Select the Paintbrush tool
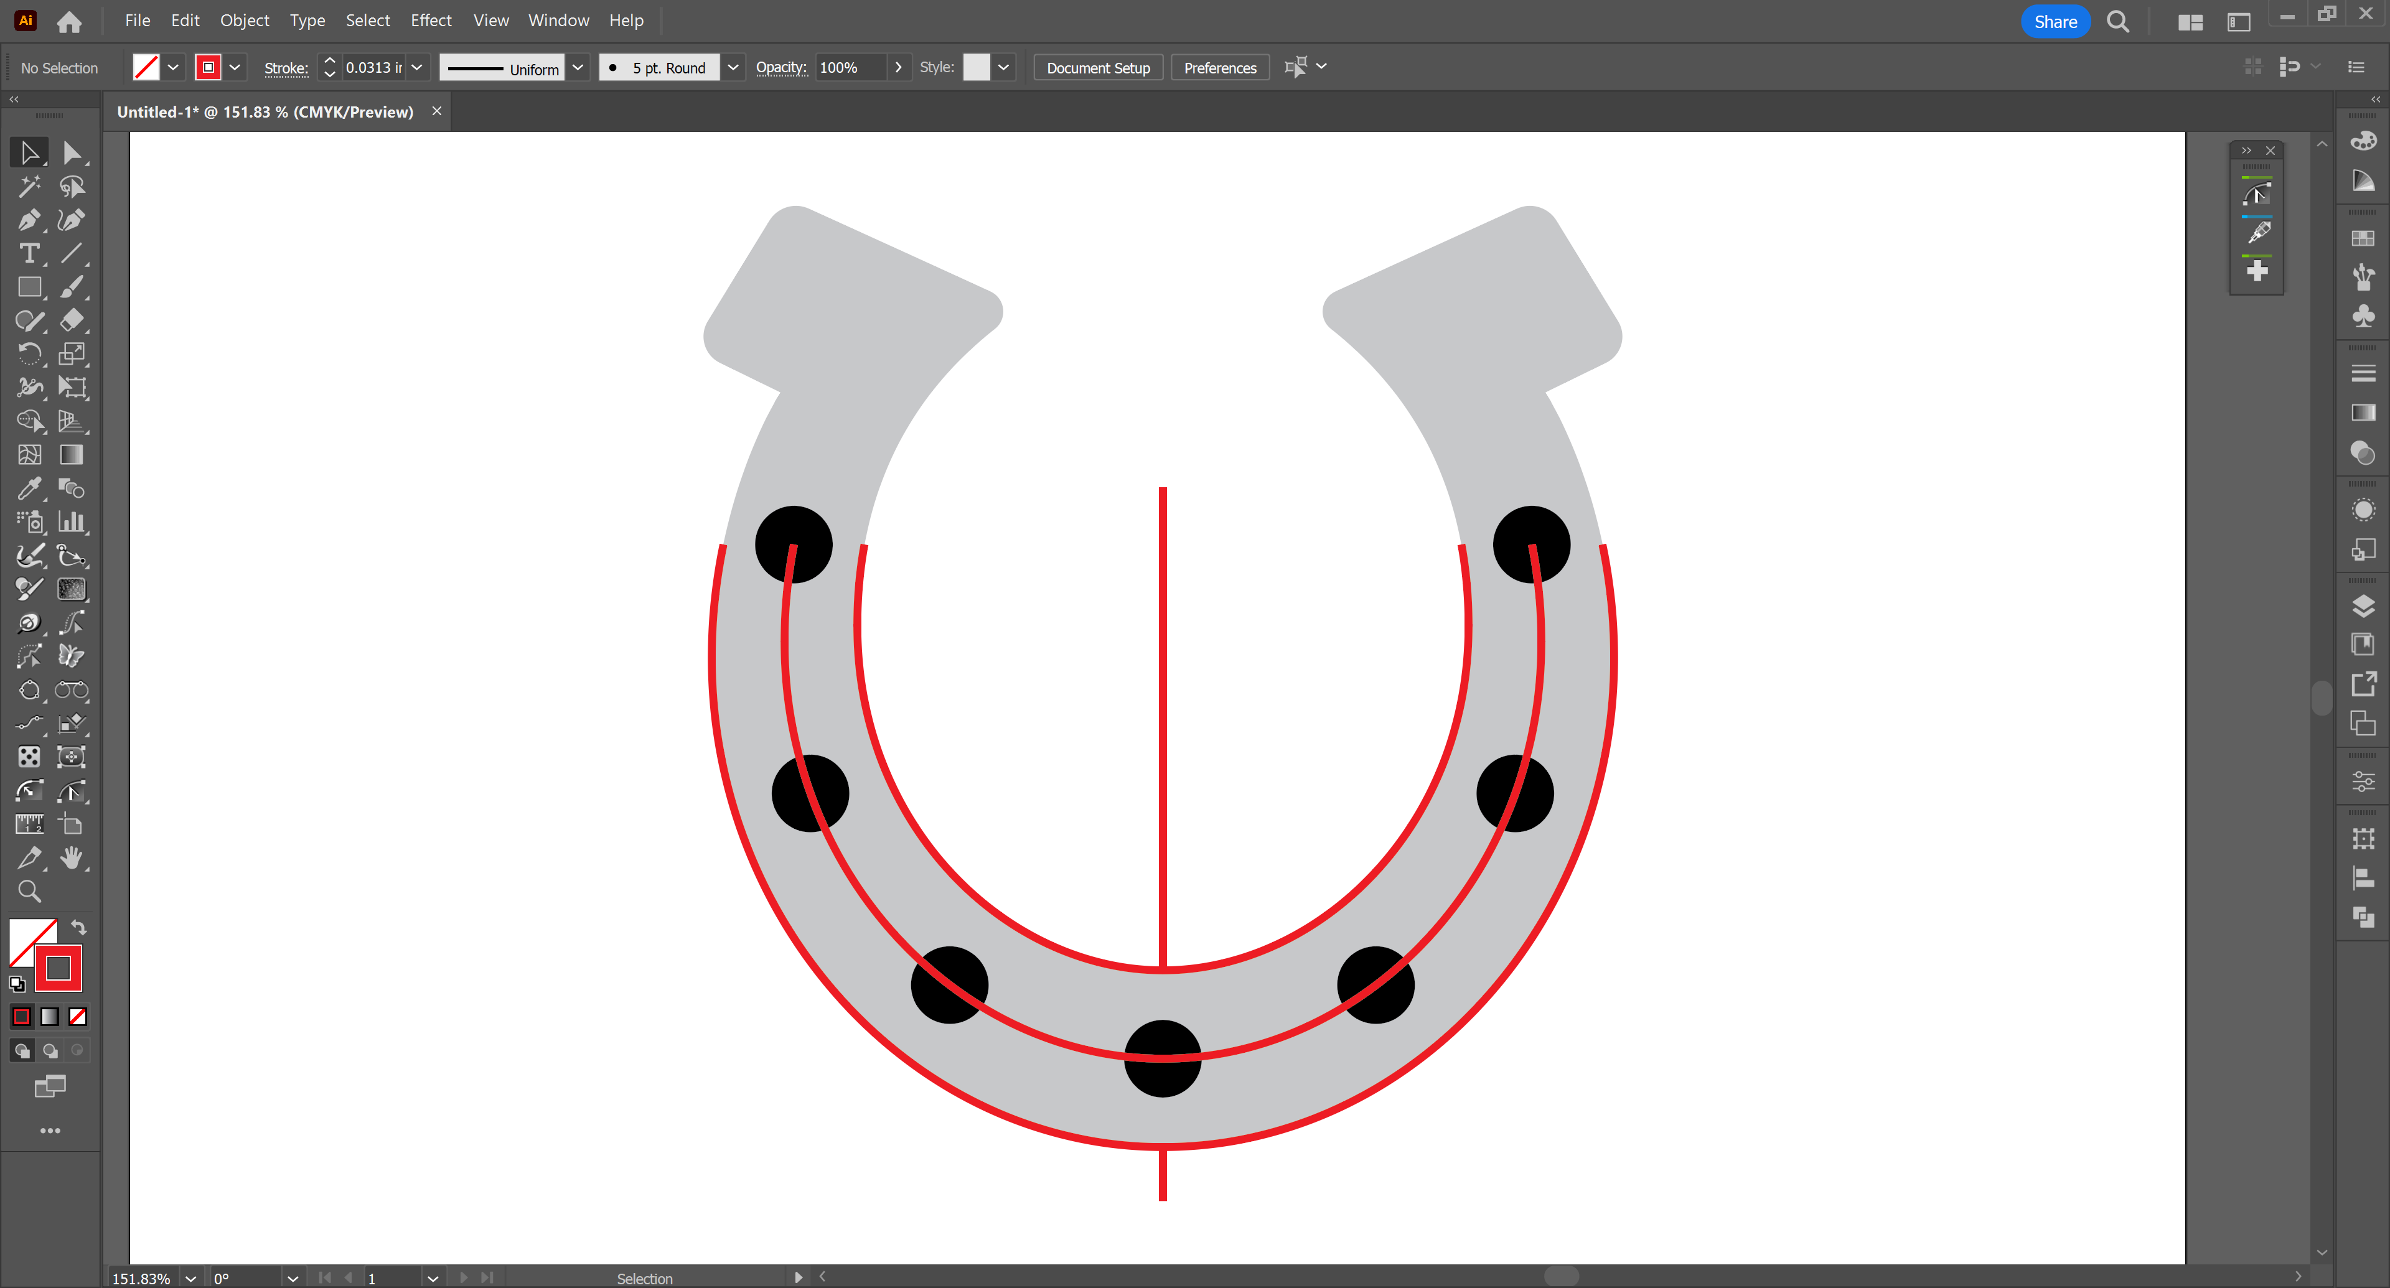Screen dimensions: 2390x1288 click(x=72, y=286)
